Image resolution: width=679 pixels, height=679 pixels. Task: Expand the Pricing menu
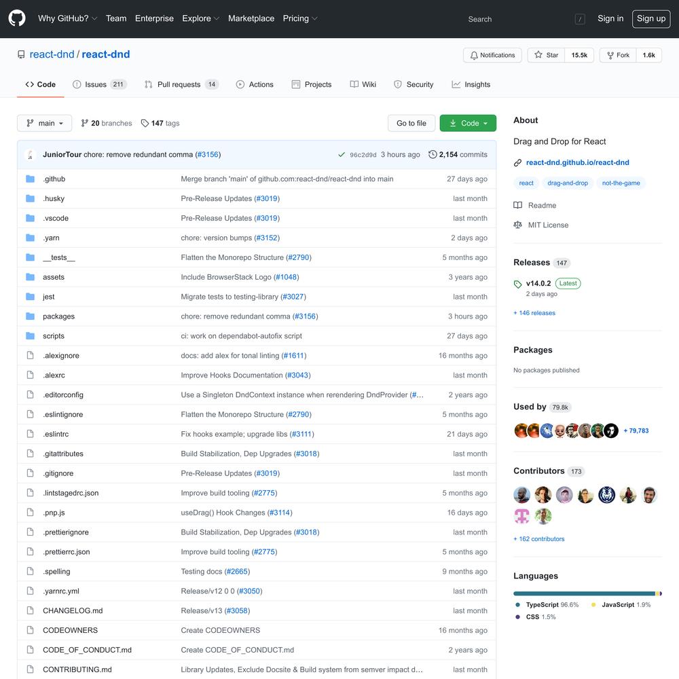pos(299,18)
